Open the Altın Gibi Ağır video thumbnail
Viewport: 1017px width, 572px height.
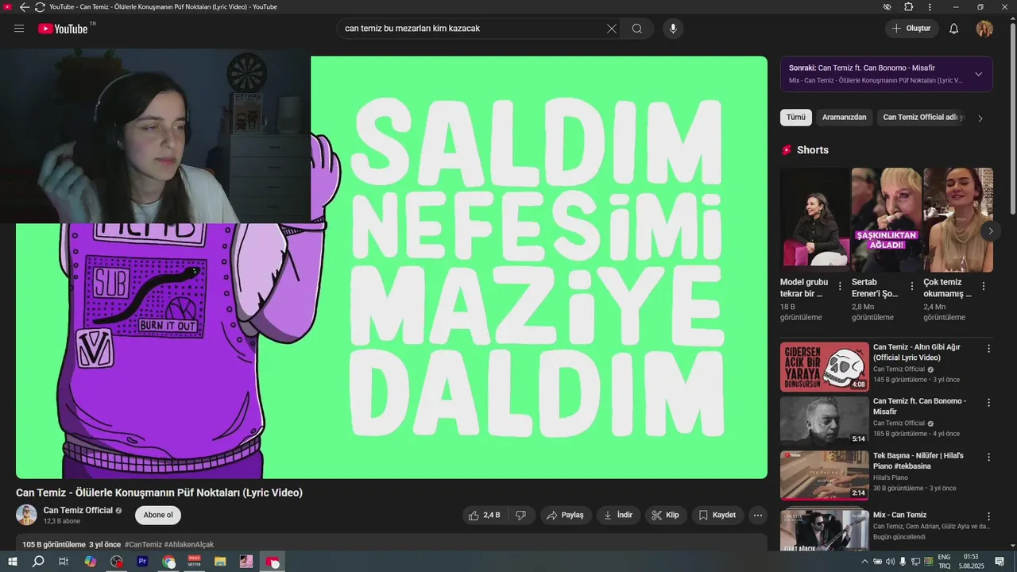tap(825, 366)
